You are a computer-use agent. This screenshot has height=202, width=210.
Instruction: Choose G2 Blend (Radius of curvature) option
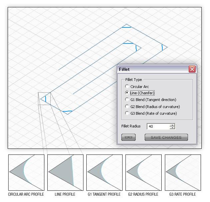[127, 107]
